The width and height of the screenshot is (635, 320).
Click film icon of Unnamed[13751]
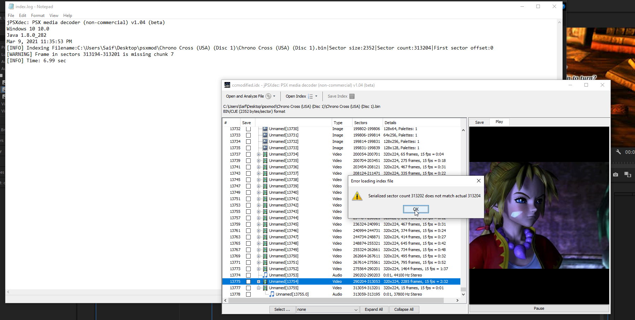tap(265, 262)
